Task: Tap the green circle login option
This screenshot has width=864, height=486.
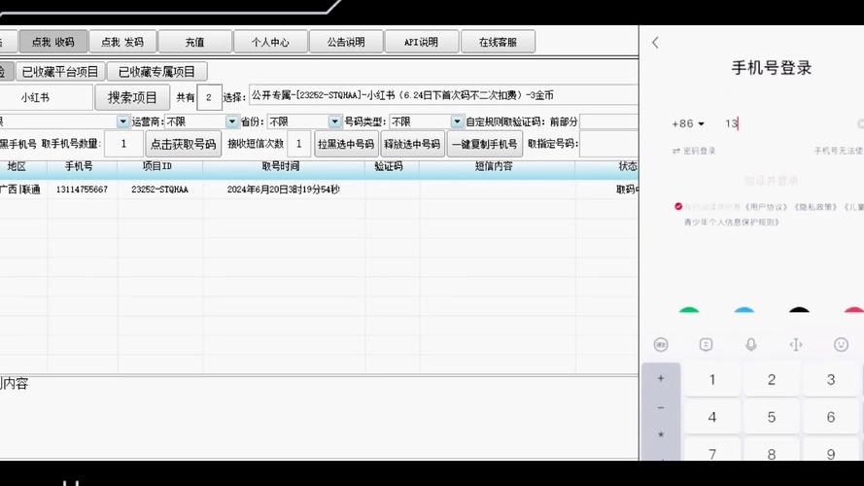Action: coord(689,310)
